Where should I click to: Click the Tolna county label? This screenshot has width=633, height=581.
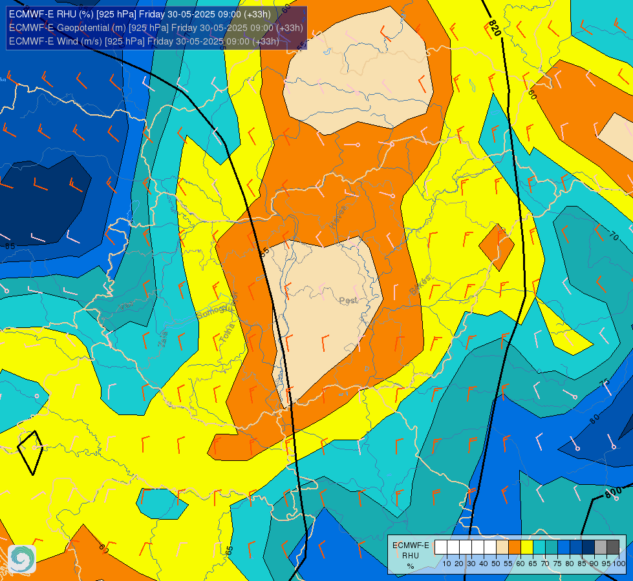pyautogui.click(x=228, y=333)
